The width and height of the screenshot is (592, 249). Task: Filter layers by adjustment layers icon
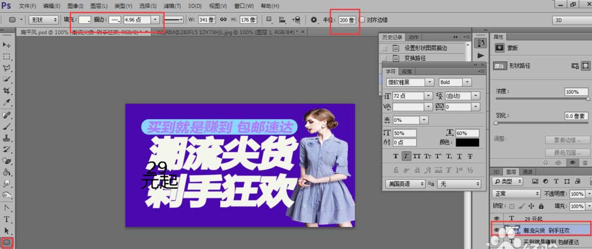tap(546, 181)
